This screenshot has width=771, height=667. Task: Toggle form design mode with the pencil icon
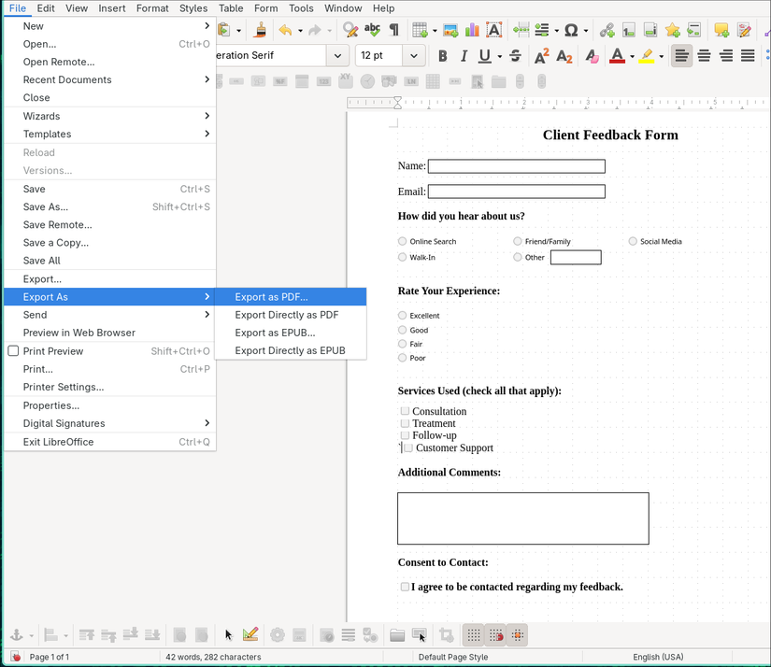(x=250, y=635)
